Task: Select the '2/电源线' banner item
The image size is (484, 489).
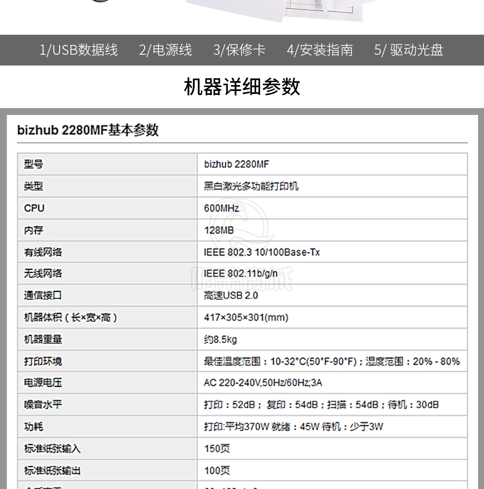Action: click(165, 50)
